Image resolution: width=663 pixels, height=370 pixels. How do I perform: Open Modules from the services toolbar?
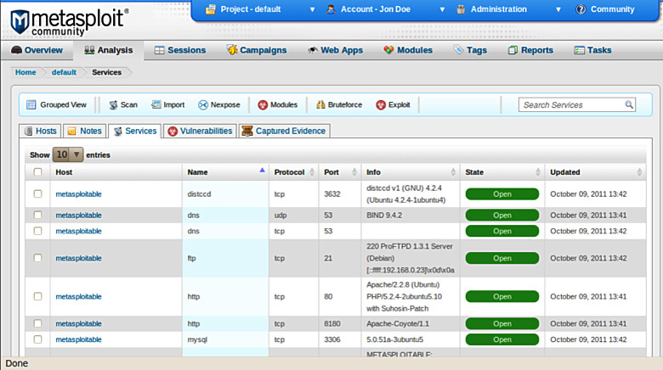(x=278, y=104)
